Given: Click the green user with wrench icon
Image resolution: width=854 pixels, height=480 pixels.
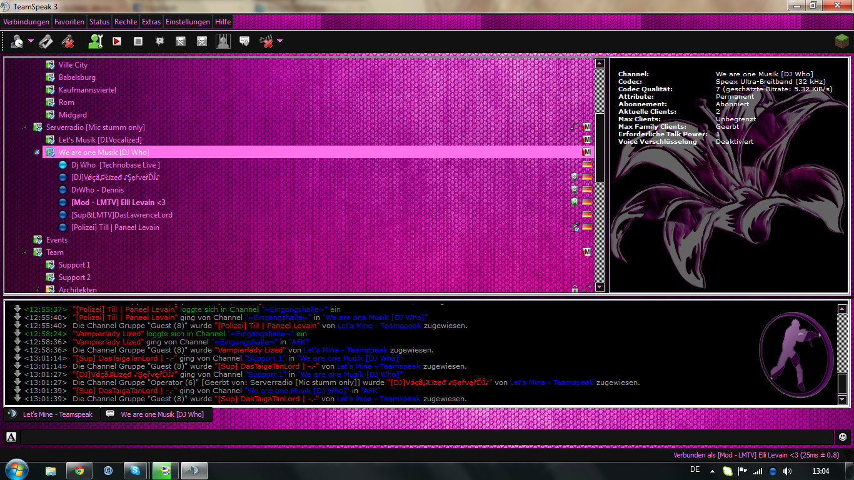Looking at the screenshot, I should (x=95, y=41).
